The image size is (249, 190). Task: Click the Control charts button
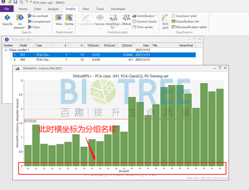144,22
